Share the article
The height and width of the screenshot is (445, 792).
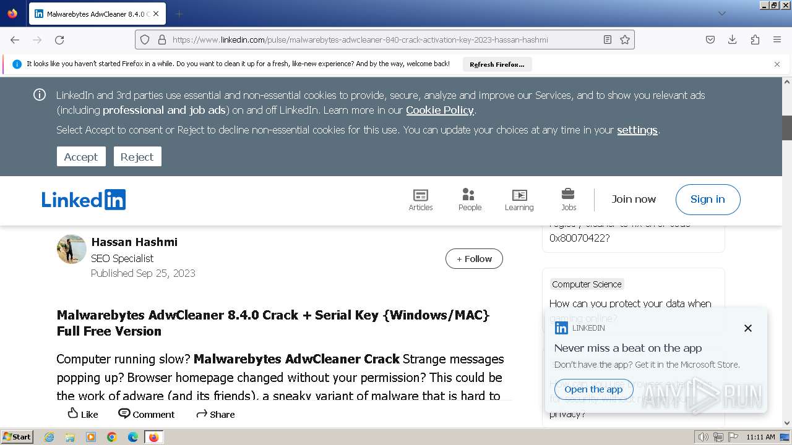tap(215, 414)
